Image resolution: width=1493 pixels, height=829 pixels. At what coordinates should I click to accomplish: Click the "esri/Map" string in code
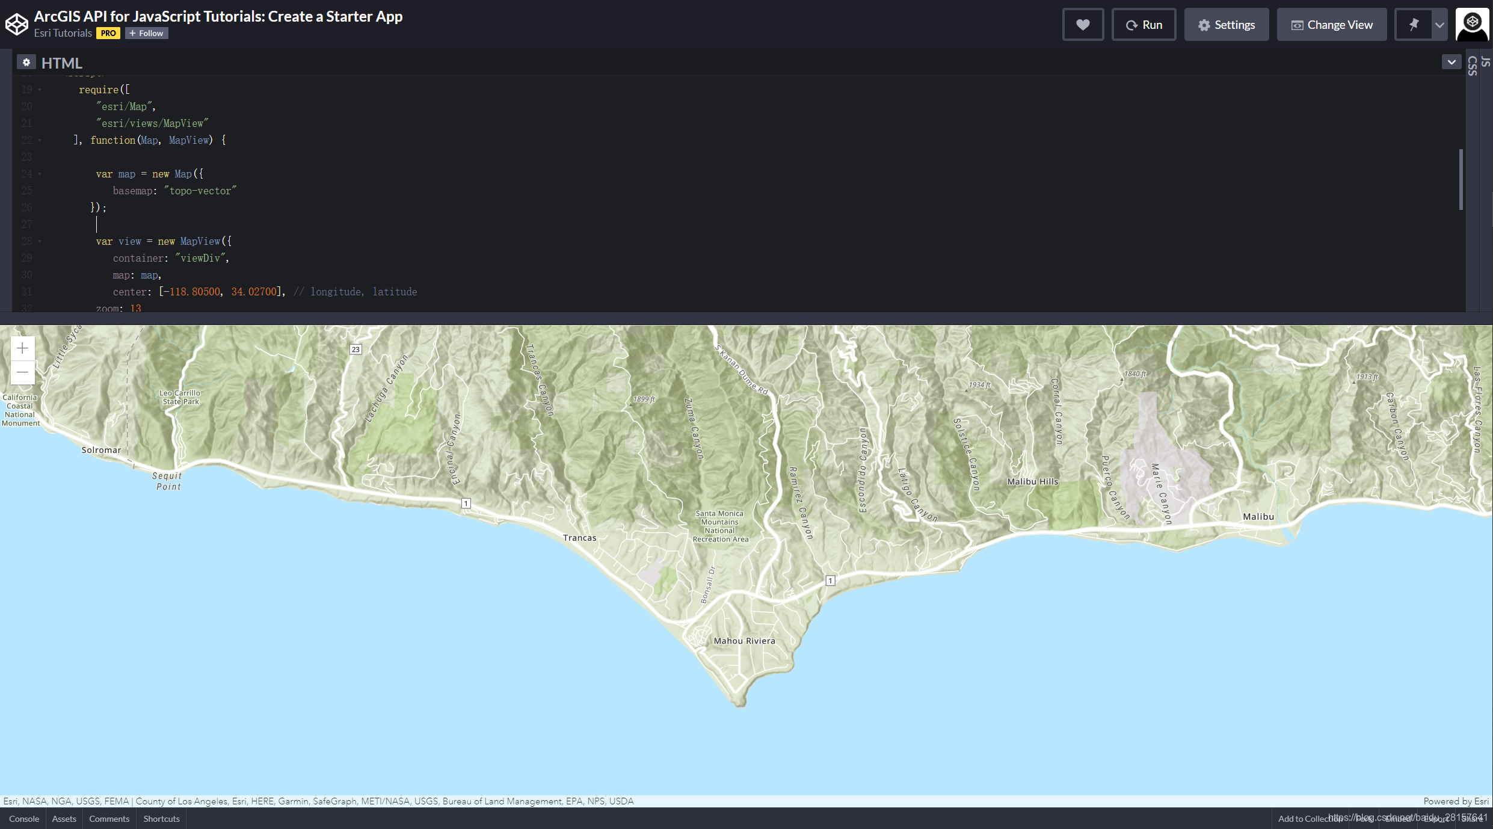[x=124, y=106]
